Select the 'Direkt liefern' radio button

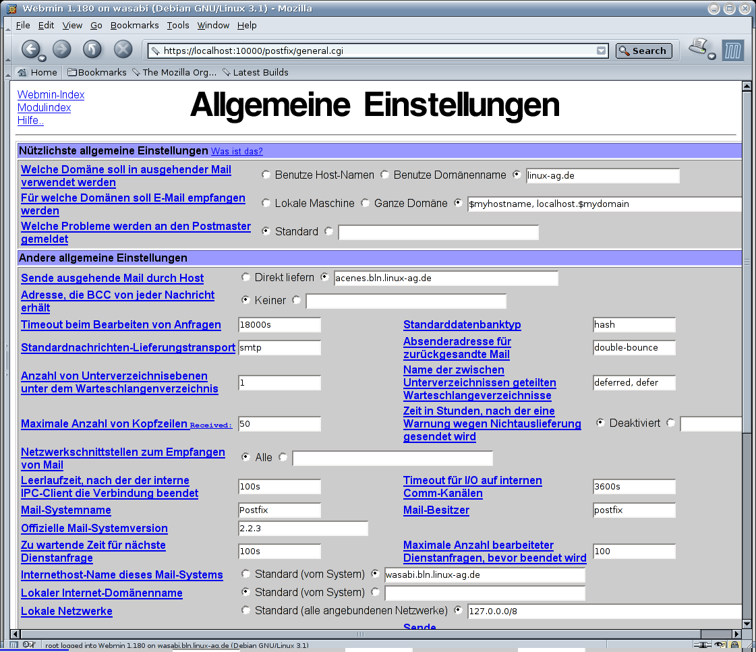click(x=245, y=277)
